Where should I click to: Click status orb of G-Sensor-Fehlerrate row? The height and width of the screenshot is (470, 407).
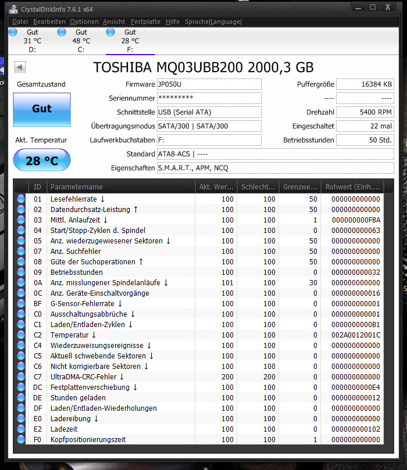coord(21,304)
